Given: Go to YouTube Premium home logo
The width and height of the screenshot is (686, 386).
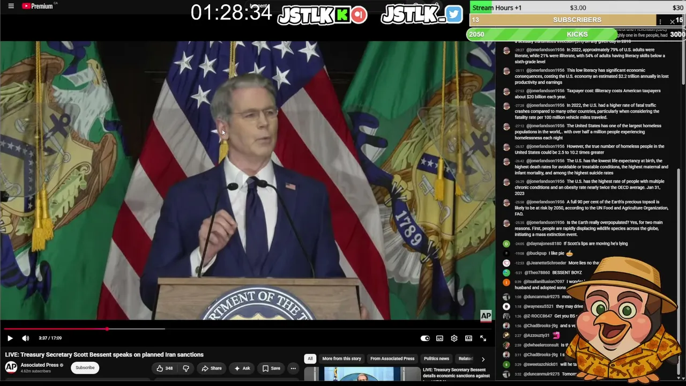Looking at the screenshot, I should pos(38,6).
